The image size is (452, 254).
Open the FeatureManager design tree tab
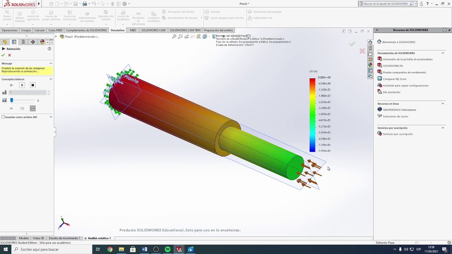point(5,42)
